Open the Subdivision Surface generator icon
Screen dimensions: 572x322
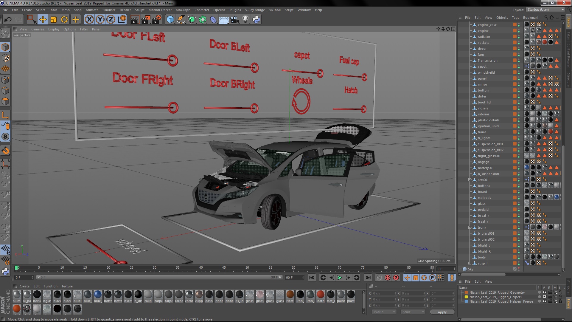click(192, 20)
